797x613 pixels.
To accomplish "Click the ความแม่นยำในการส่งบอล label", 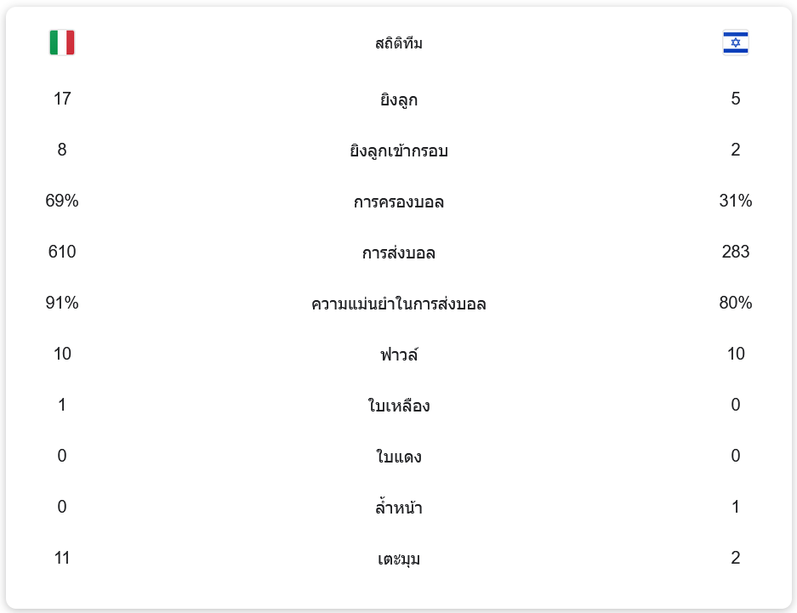I will [x=398, y=304].
